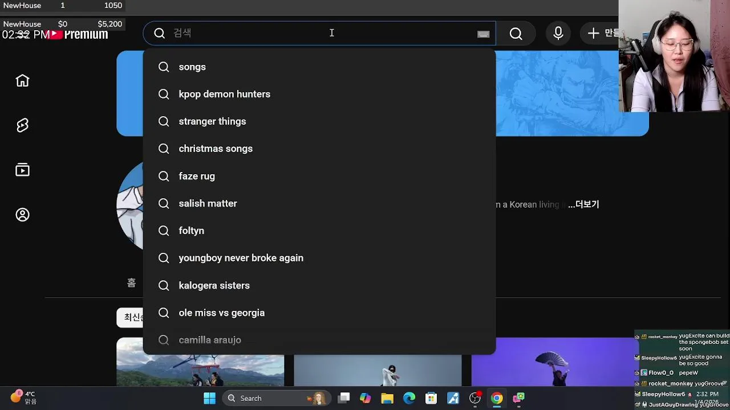This screenshot has width=730, height=410.
Task: Click the magnifier icon beside 'faze rug'
Action: (x=164, y=177)
